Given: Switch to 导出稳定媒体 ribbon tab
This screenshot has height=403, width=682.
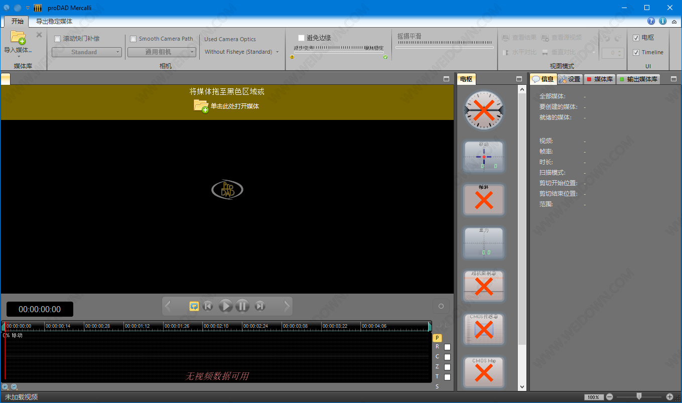Looking at the screenshot, I should 54,22.
